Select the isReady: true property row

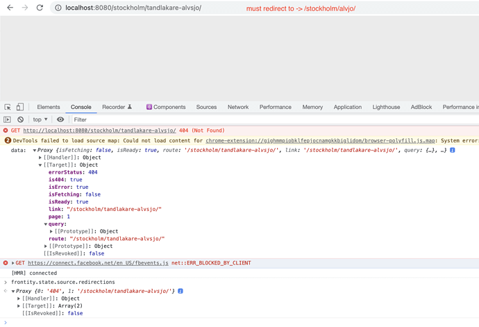click(x=69, y=202)
